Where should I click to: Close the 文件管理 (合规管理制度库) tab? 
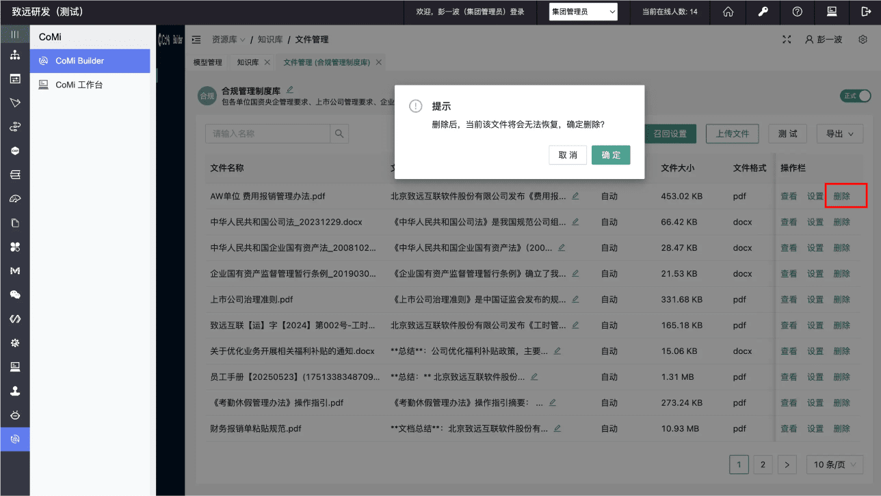pos(379,62)
